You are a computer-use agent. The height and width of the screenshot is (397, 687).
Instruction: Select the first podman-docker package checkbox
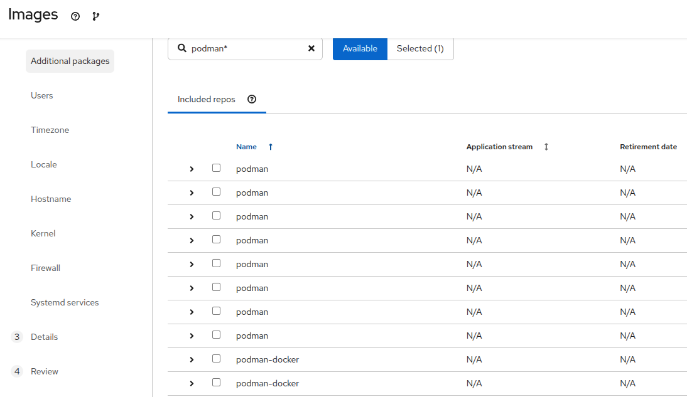click(216, 359)
